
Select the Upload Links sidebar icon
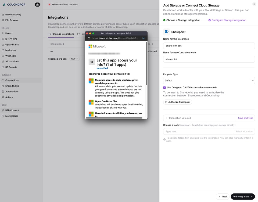[x=3, y=45]
